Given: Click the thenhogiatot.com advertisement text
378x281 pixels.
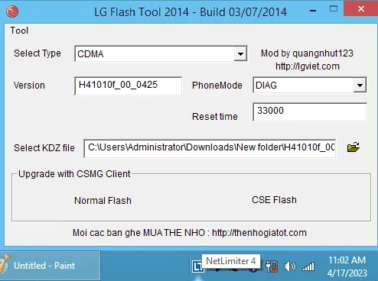Looking at the screenshot, I should pos(190,233).
